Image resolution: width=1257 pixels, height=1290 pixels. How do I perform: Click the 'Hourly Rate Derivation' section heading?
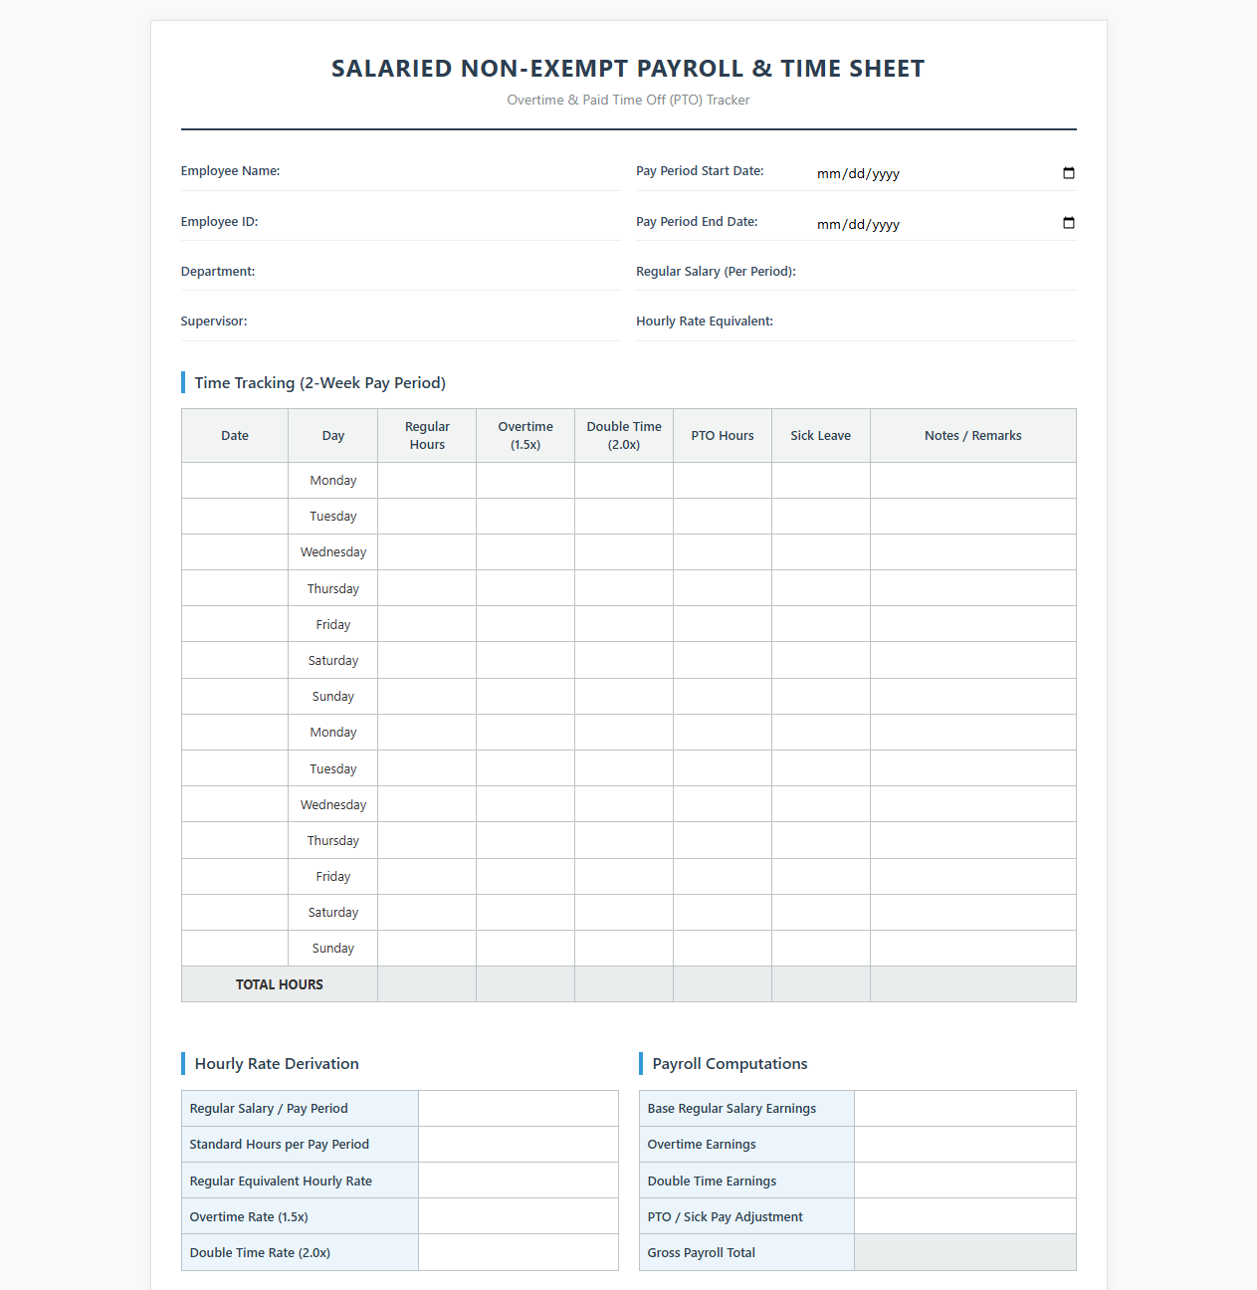pyautogui.click(x=277, y=1064)
